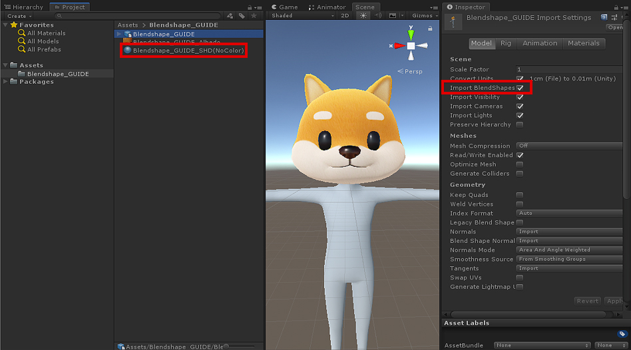Click the Inspector panel lock icon

click(x=616, y=7)
